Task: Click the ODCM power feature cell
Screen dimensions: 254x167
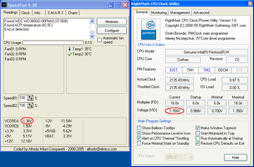Action: [223, 70]
